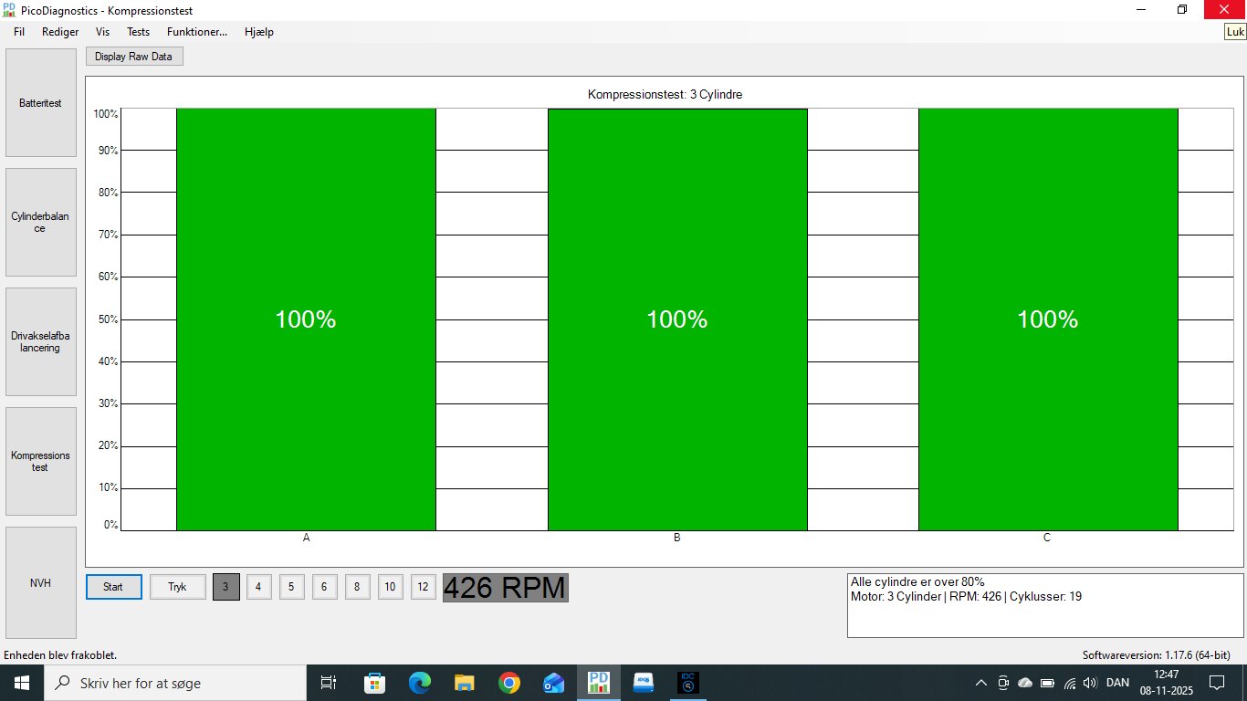Open the Batteritest panel in sidebar
The image size is (1247, 701).
pyautogui.click(x=40, y=103)
